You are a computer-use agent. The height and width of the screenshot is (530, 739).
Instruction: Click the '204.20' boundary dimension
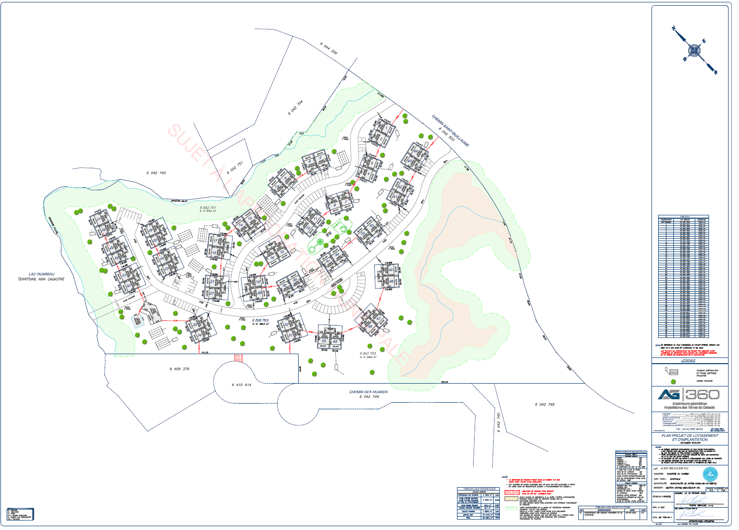click(445, 382)
